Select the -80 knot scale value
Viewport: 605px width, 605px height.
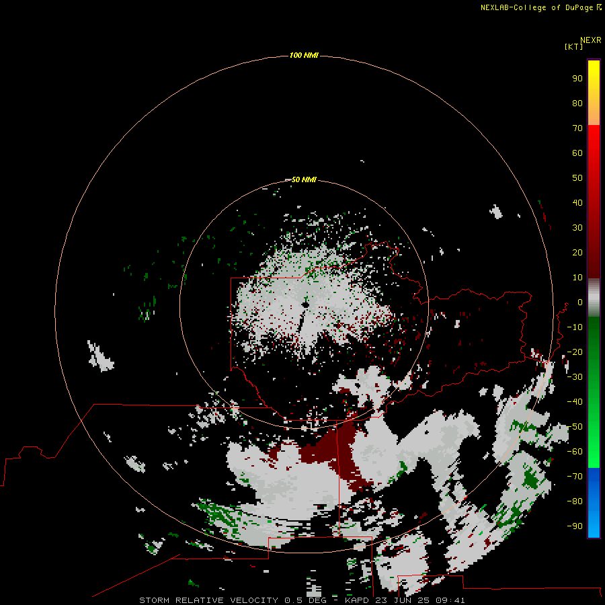[575, 501]
